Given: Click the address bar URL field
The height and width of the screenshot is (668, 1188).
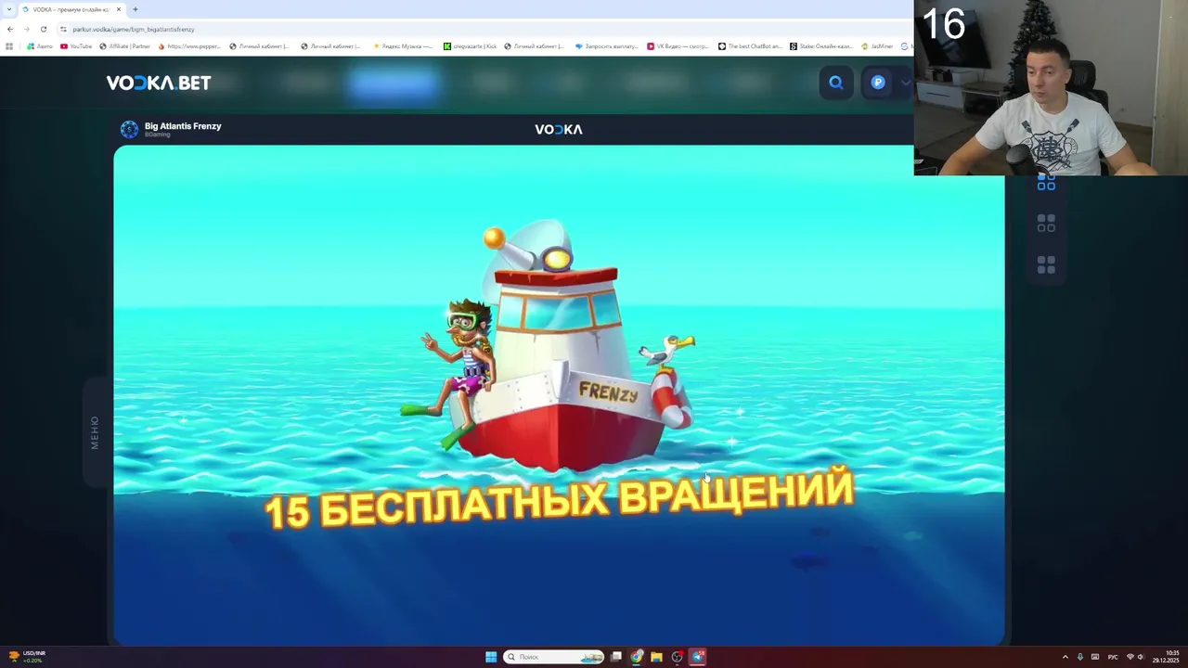Looking at the screenshot, I should (483, 29).
